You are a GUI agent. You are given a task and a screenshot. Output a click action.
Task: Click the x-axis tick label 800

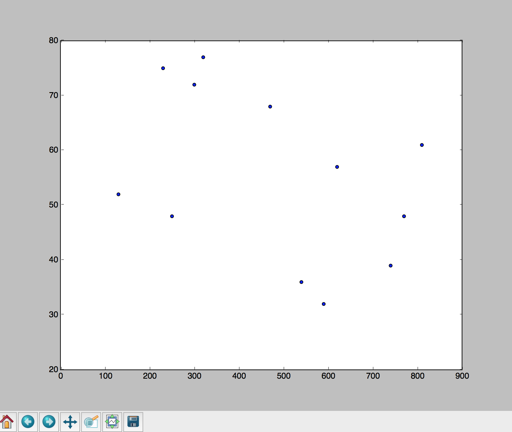click(x=417, y=376)
